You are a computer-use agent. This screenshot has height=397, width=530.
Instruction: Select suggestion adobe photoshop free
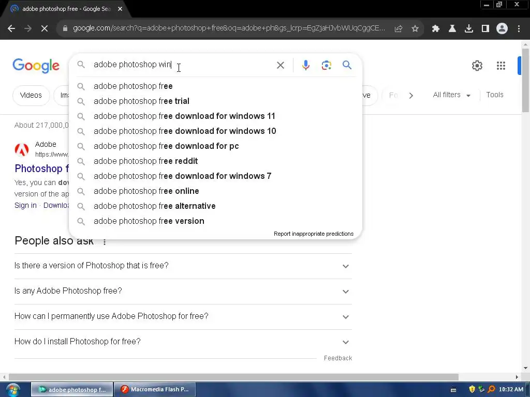215,86
